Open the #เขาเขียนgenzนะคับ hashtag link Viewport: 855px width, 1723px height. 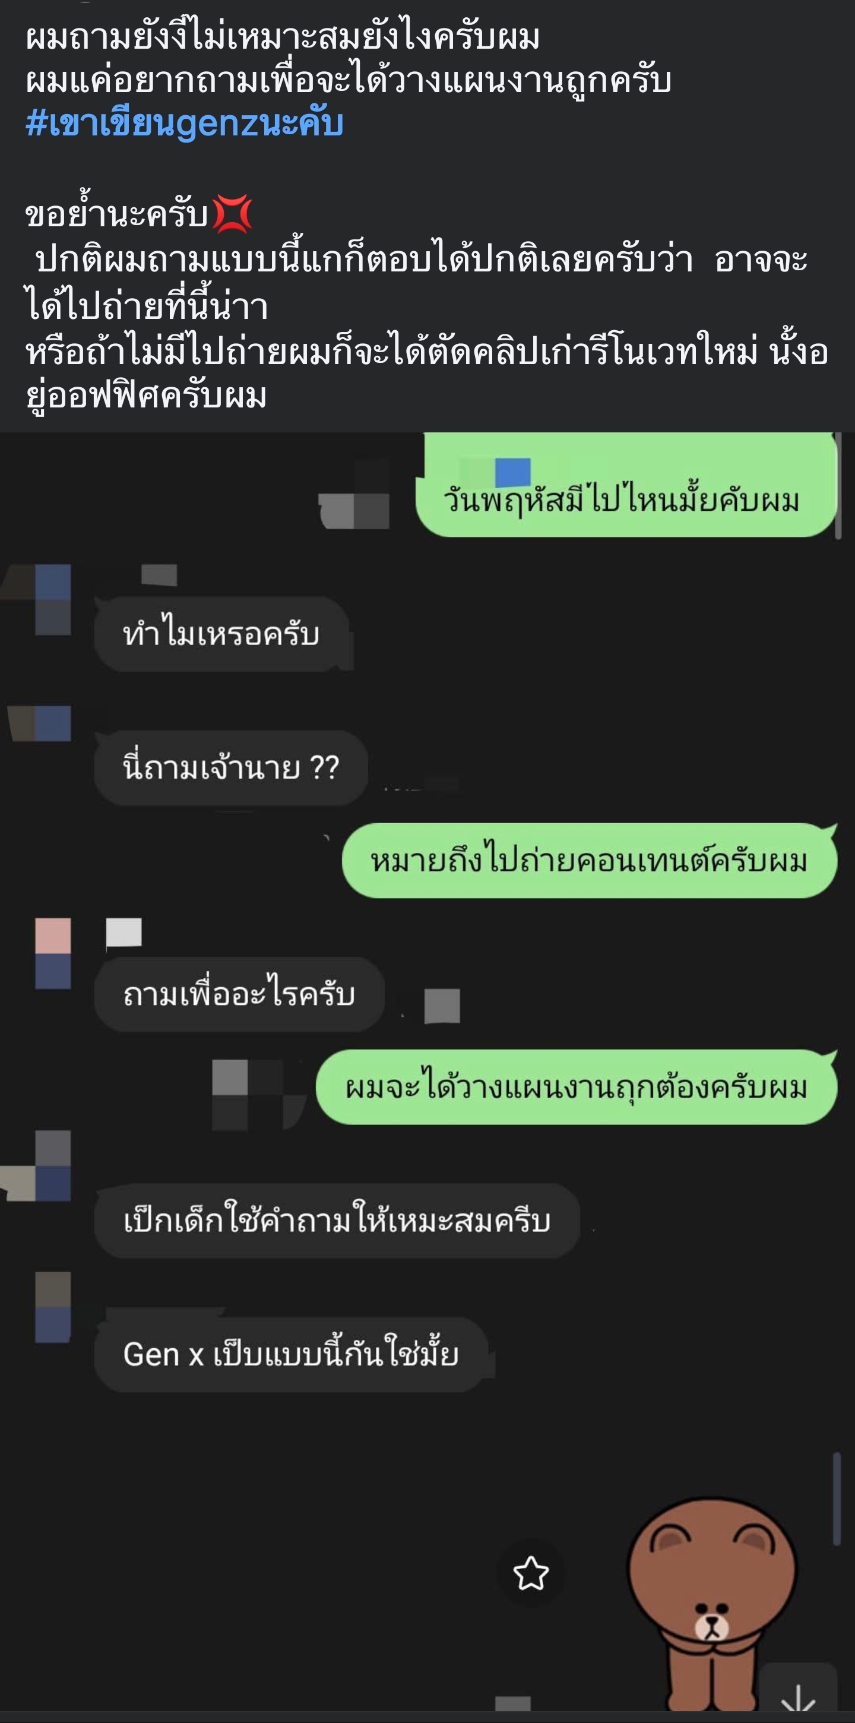point(185,124)
